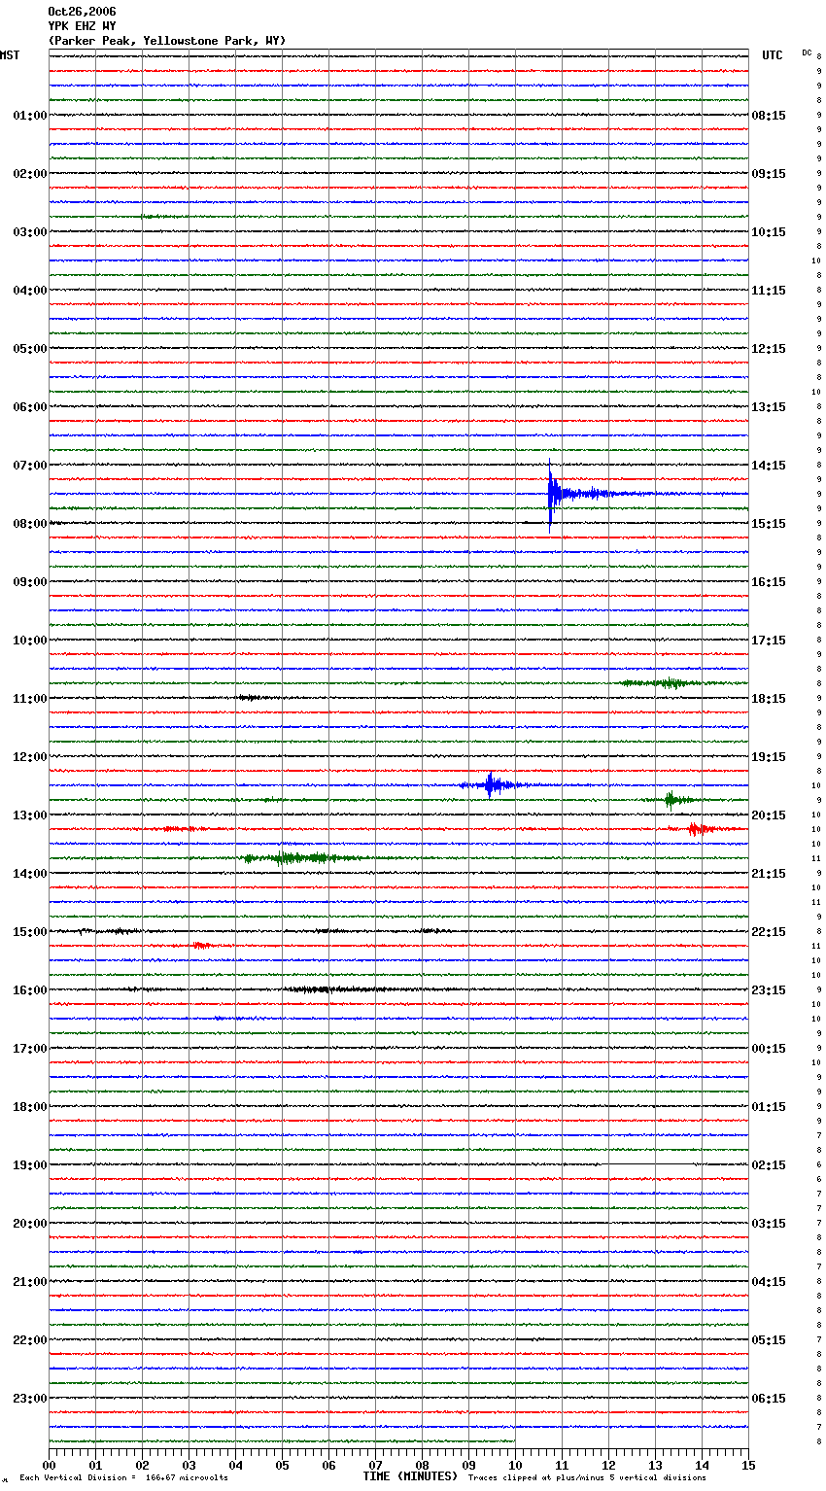Click the 12 minute axis tick label
The image size is (826, 1491).
point(609,1465)
